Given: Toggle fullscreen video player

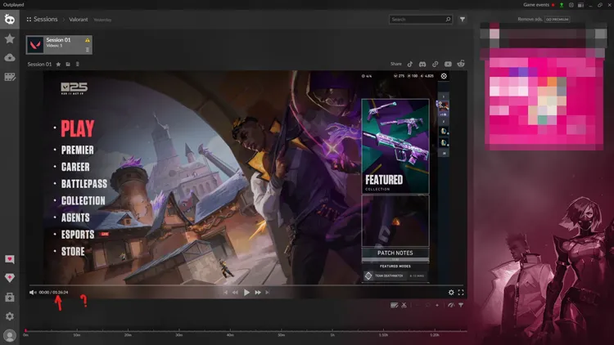Looking at the screenshot, I should point(461,292).
